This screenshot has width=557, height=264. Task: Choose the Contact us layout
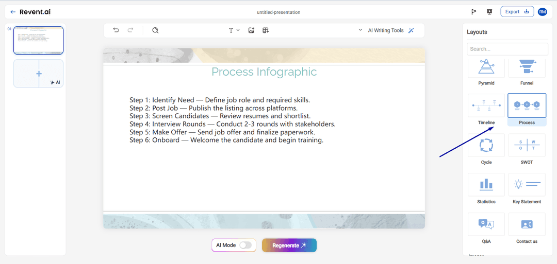point(527,228)
